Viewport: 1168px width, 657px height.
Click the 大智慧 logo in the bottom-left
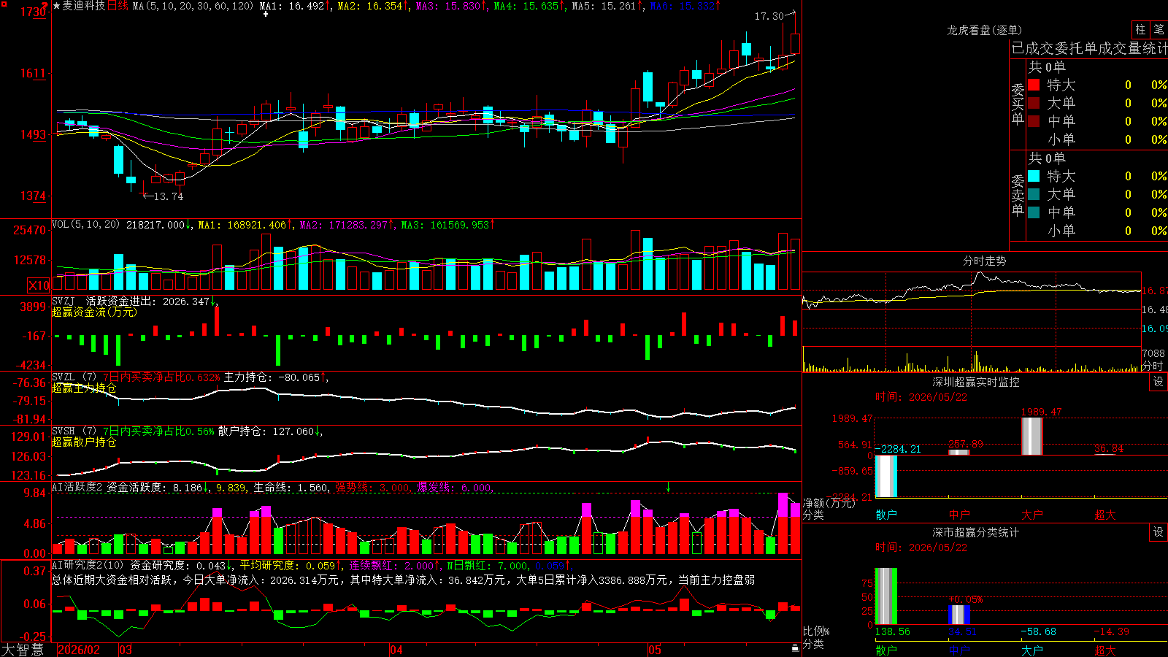click(23, 650)
